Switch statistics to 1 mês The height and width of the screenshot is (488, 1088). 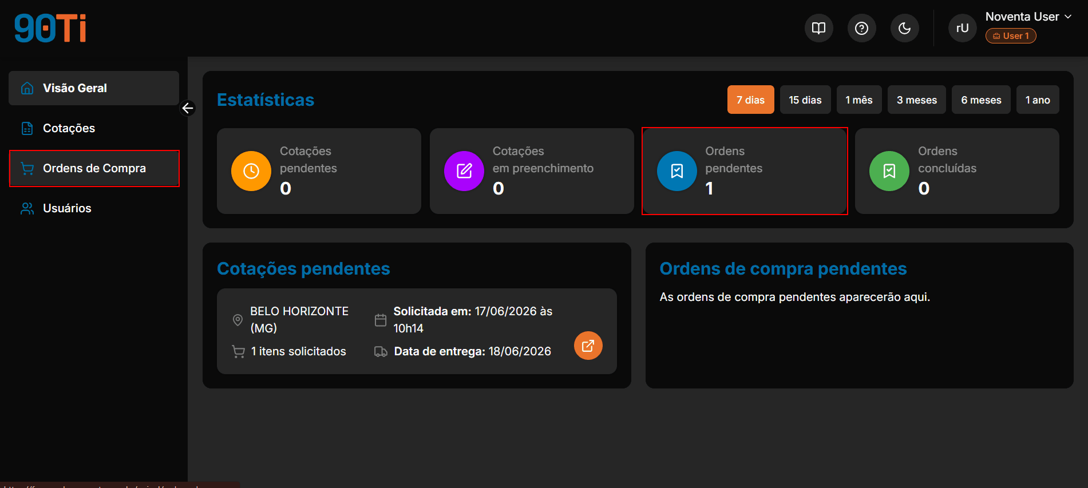click(x=858, y=100)
